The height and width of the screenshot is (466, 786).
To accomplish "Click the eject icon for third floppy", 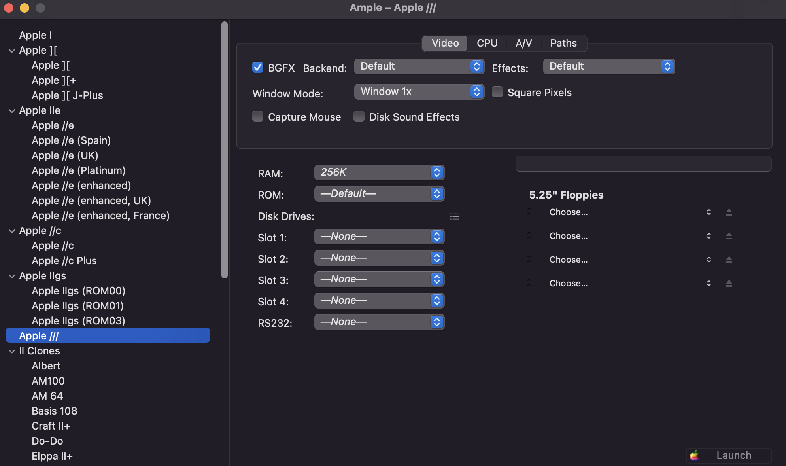I will (x=729, y=260).
